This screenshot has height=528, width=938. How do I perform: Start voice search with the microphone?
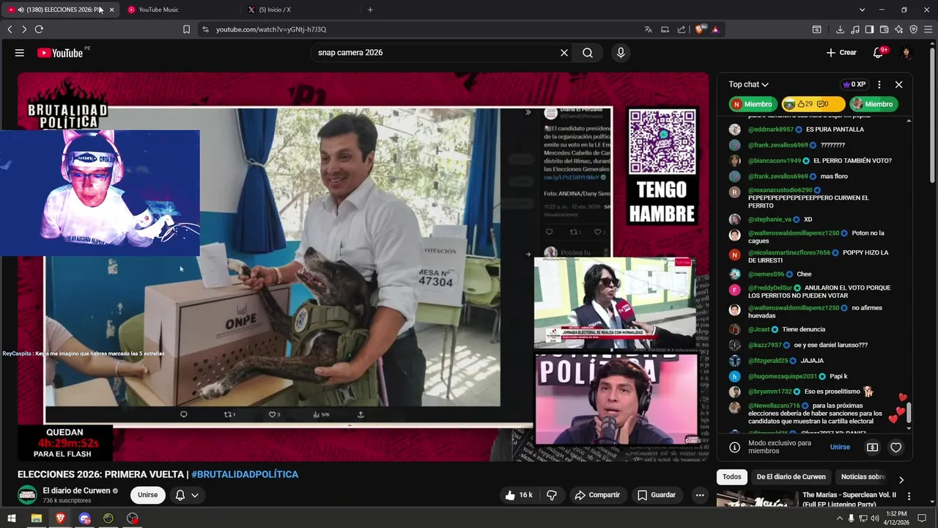(x=621, y=53)
